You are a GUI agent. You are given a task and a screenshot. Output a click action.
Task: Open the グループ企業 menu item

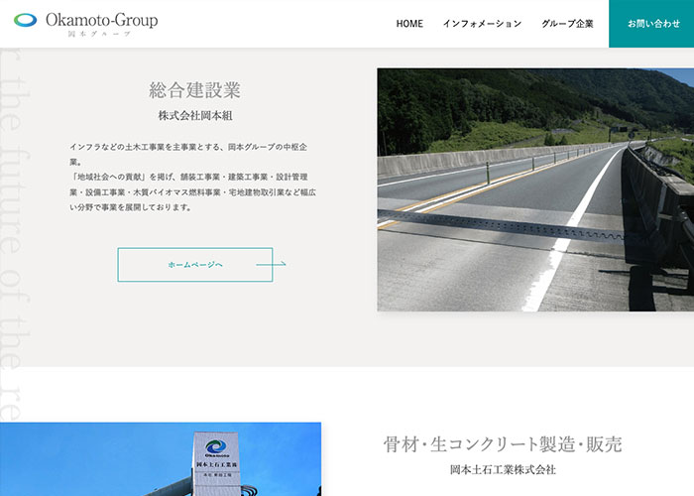pyautogui.click(x=567, y=24)
